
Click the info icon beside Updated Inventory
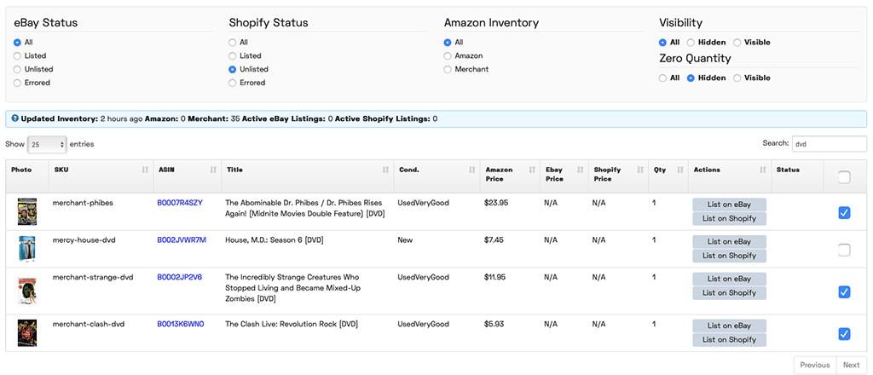(15, 118)
